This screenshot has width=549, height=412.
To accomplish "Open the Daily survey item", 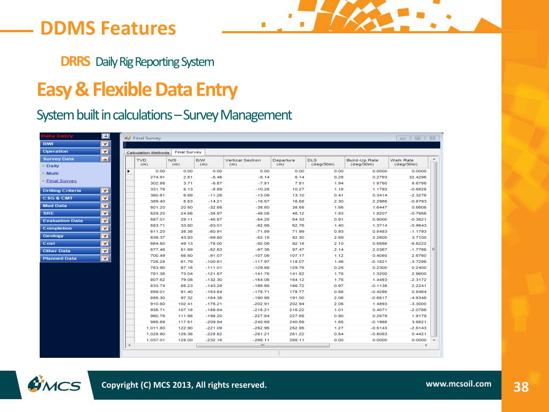I will [53, 166].
